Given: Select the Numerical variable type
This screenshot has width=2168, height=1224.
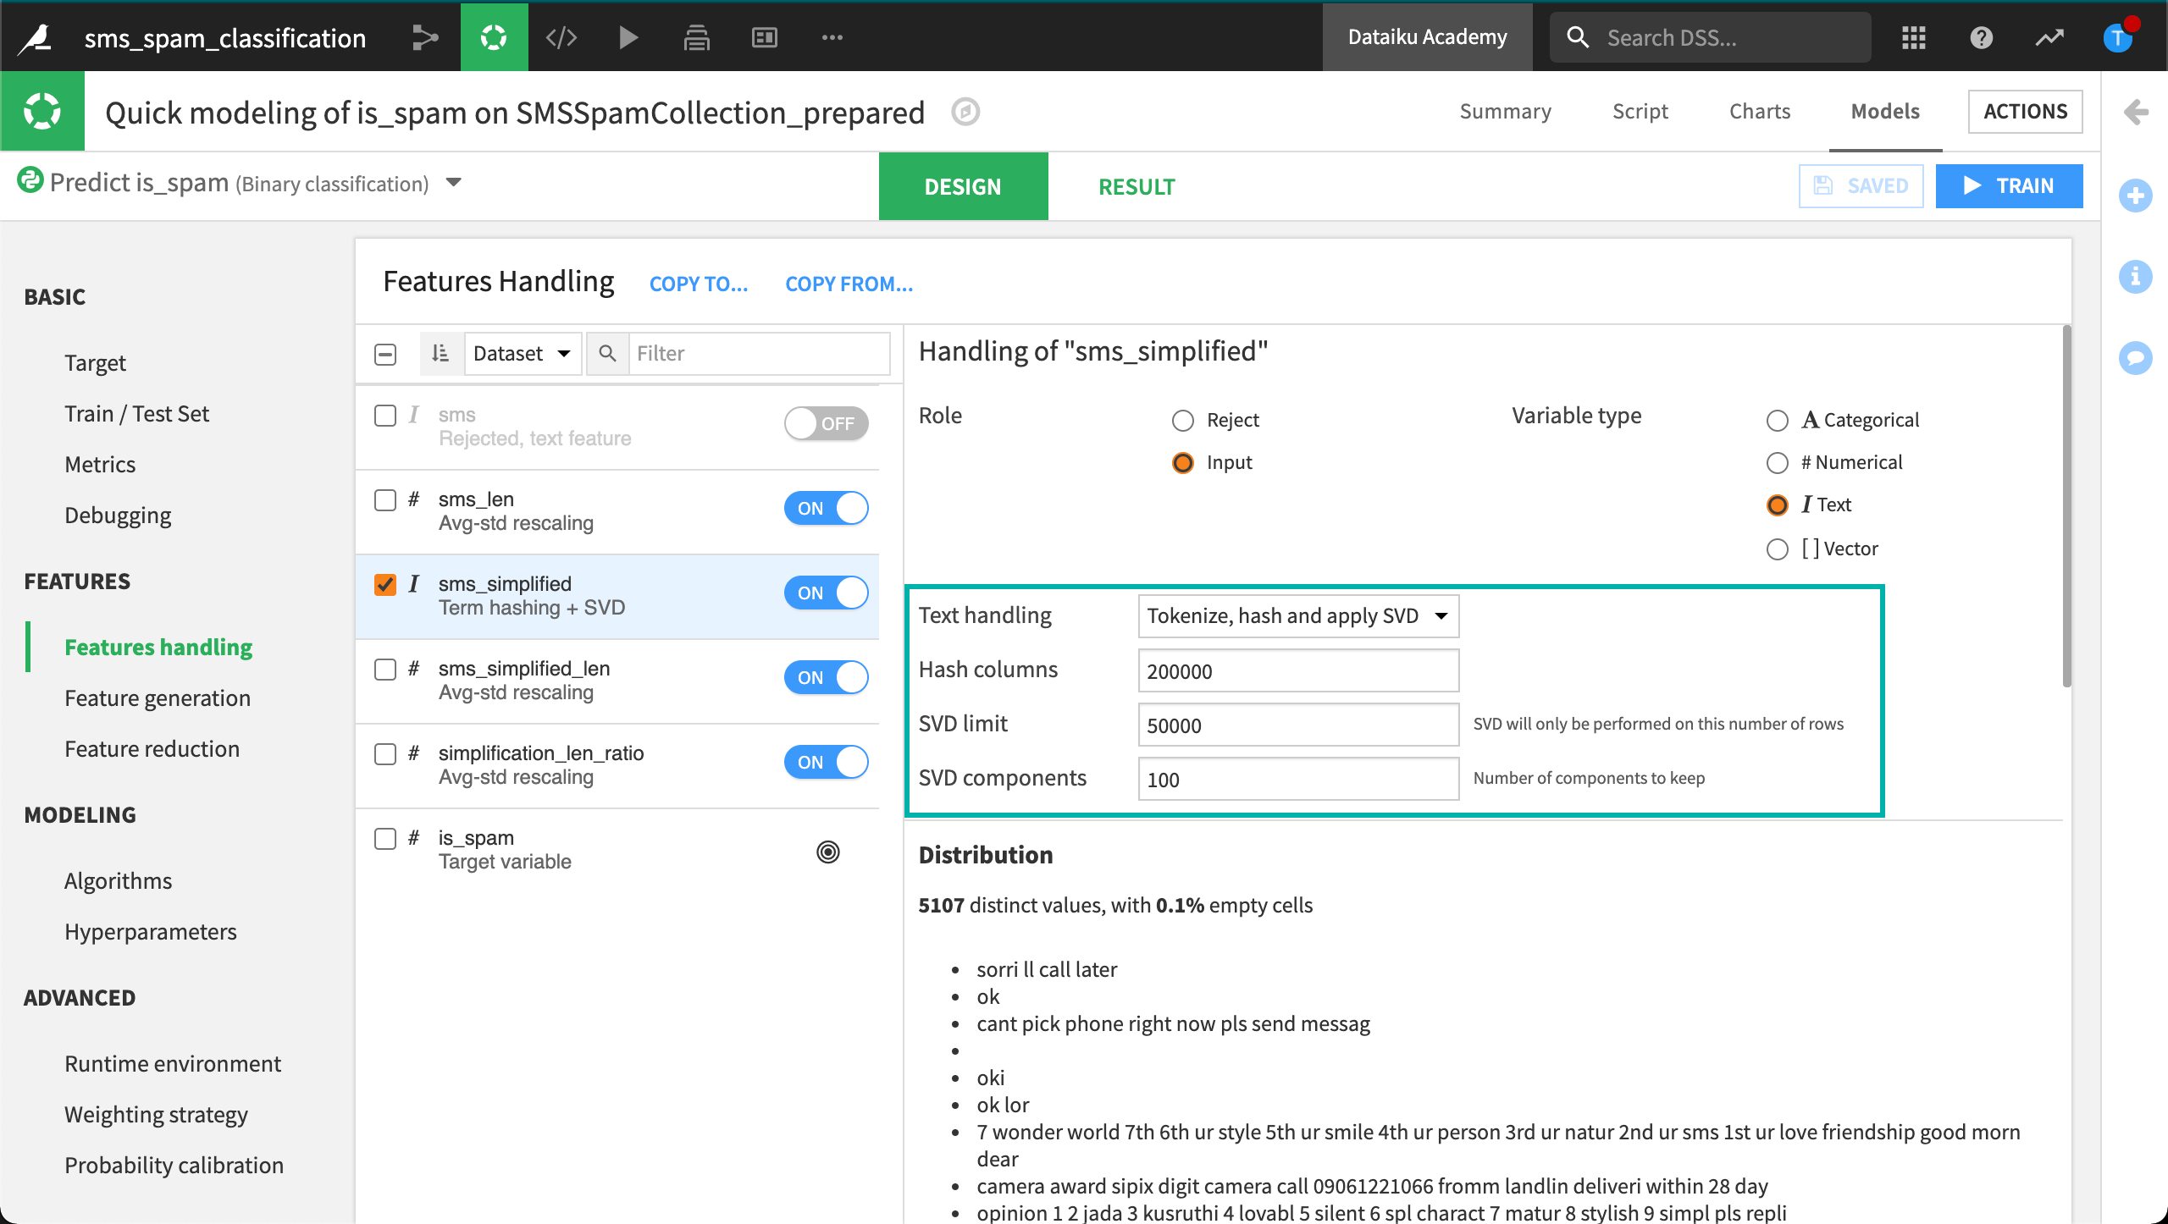Looking at the screenshot, I should point(1778,462).
